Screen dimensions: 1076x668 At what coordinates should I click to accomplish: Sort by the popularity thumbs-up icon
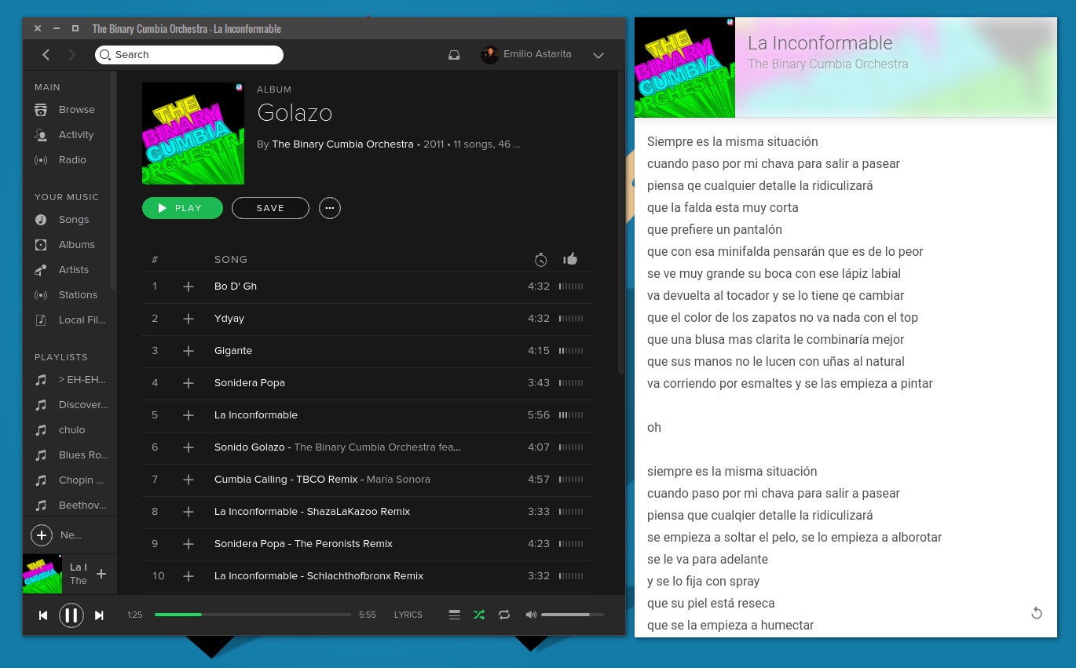[x=570, y=258]
